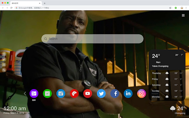Reload the page
The image size is (189, 118).
[11, 8]
